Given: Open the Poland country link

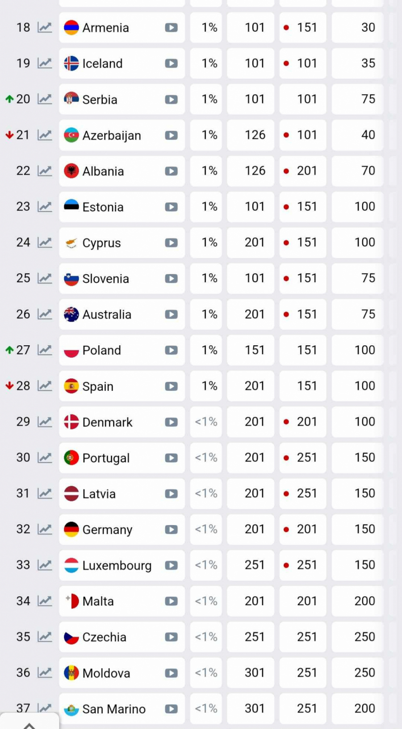Looking at the screenshot, I should coord(101,350).
